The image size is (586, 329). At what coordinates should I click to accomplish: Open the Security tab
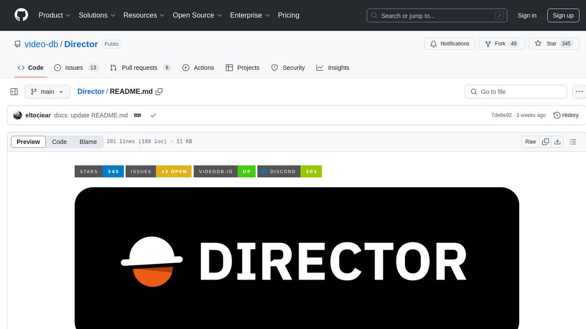point(288,68)
